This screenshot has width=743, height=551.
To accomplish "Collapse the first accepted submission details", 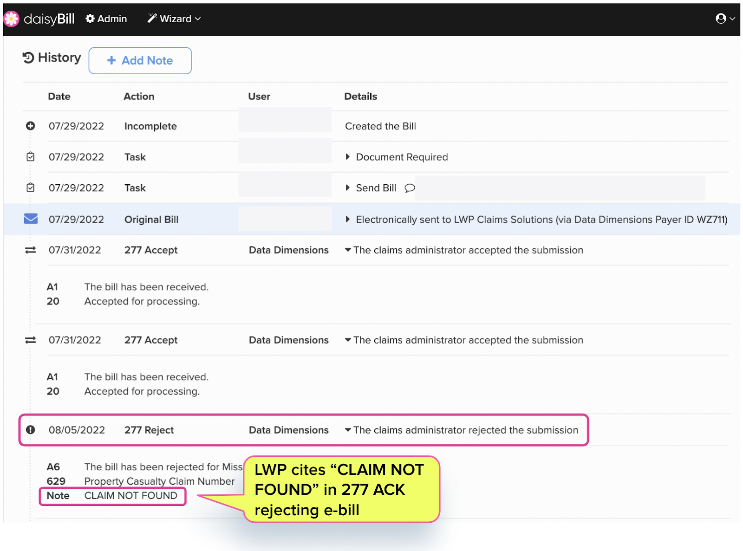I will [348, 250].
